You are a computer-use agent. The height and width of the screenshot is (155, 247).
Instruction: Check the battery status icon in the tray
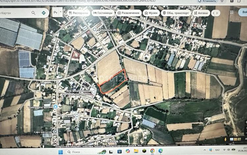[233, 149]
